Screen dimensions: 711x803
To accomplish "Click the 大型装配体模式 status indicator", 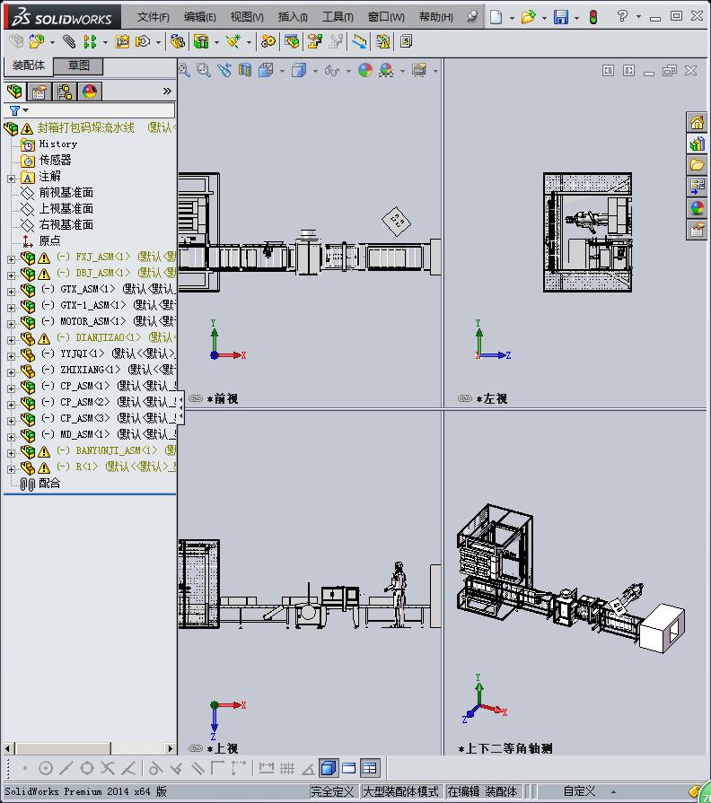I will (400, 791).
